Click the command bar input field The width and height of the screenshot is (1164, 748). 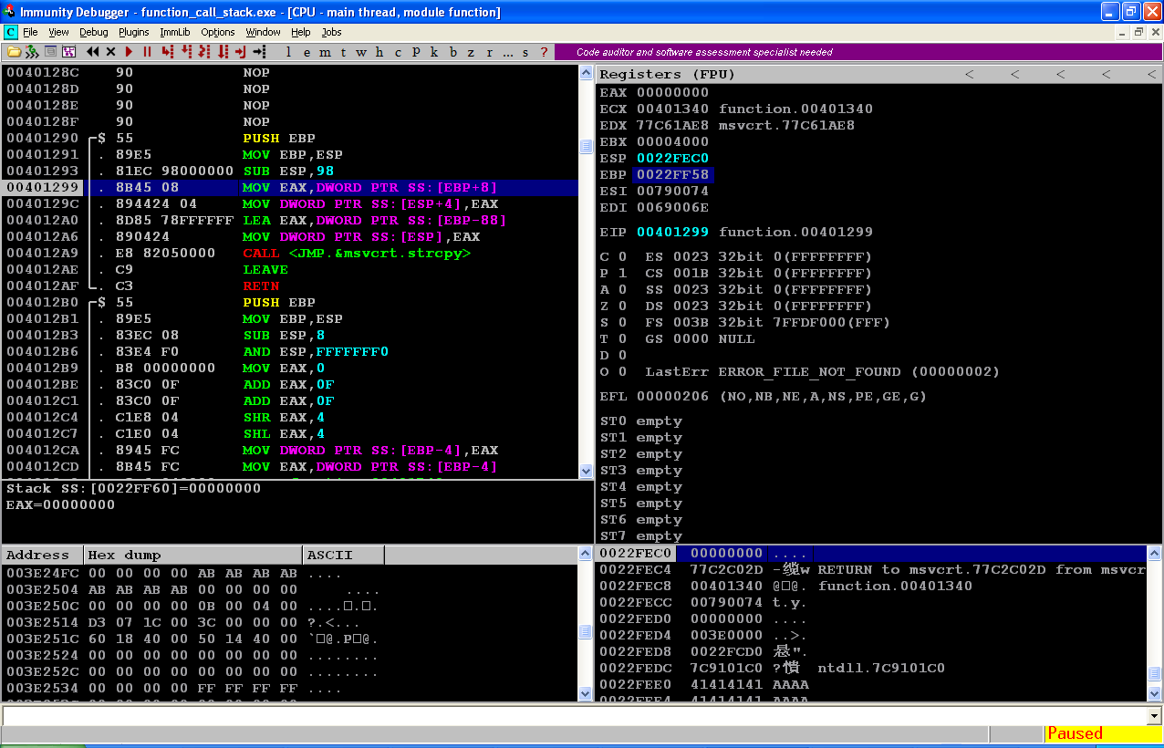tap(574, 716)
